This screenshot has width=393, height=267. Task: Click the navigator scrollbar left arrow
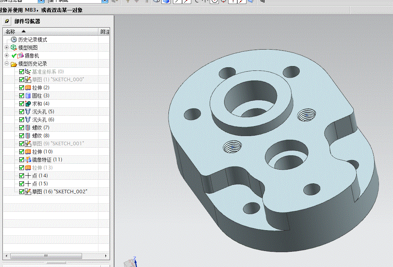pyautogui.click(x=6, y=256)
